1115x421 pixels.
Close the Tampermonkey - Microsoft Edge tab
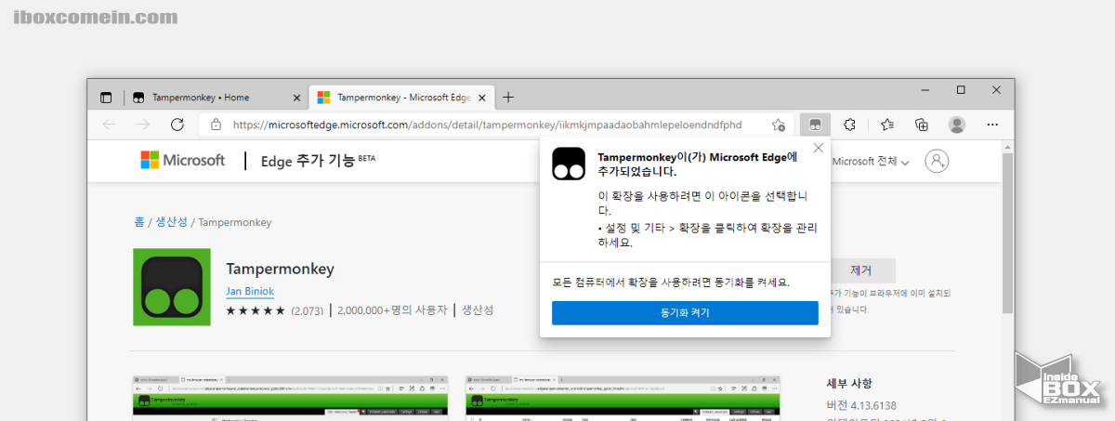click(481, 97)
